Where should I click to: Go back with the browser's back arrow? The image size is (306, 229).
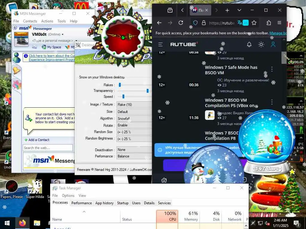(159, 23)
